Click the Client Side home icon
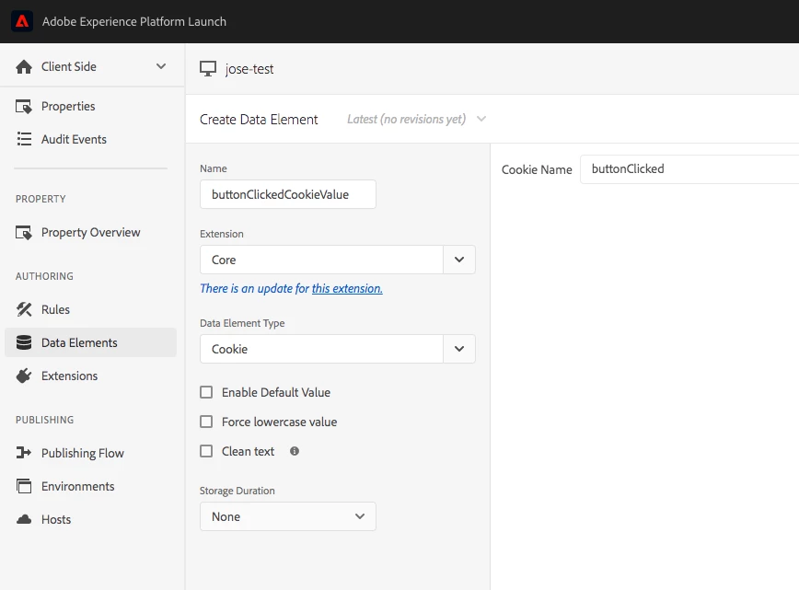 coord(24,67)
